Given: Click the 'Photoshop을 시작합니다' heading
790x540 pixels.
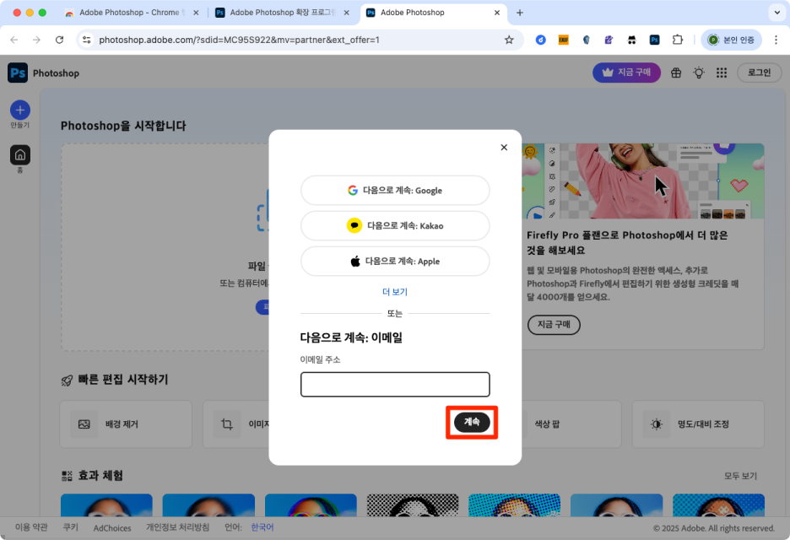Looking at the screenshot, I should tap(123, 126).
